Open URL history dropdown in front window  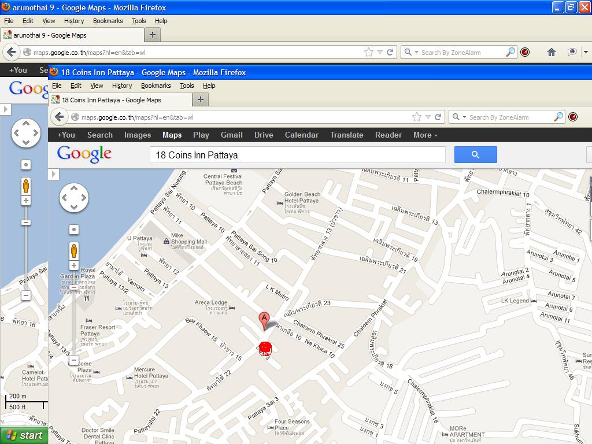(428, 117)
